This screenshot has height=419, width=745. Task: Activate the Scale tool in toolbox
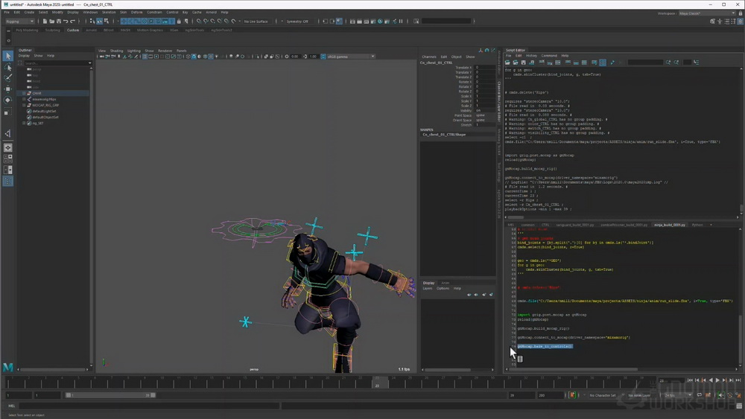(x=7, y=112)
